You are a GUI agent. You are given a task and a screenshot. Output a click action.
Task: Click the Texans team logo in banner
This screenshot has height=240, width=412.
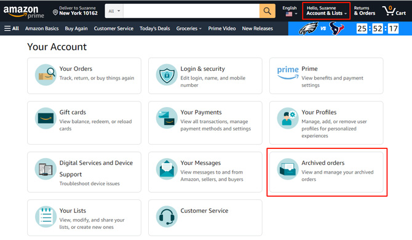(x=336, y=28)
